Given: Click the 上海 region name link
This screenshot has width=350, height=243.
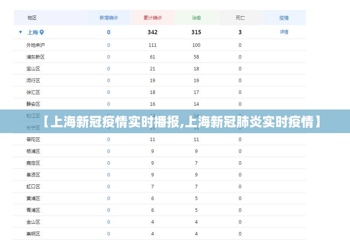Looking at the screenshot, I should (x=33, y=32).
